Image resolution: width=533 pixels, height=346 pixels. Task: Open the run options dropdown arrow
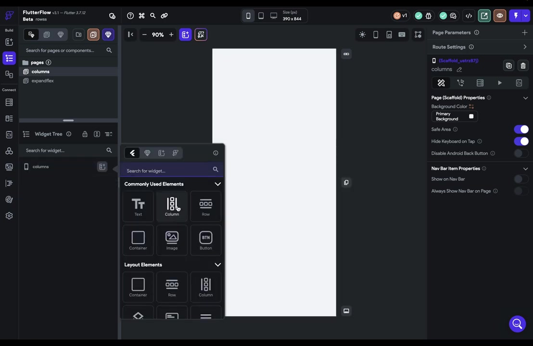point(526,16)
